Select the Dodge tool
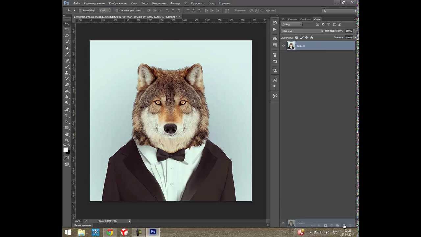The image size is (421, 237). 67,103
